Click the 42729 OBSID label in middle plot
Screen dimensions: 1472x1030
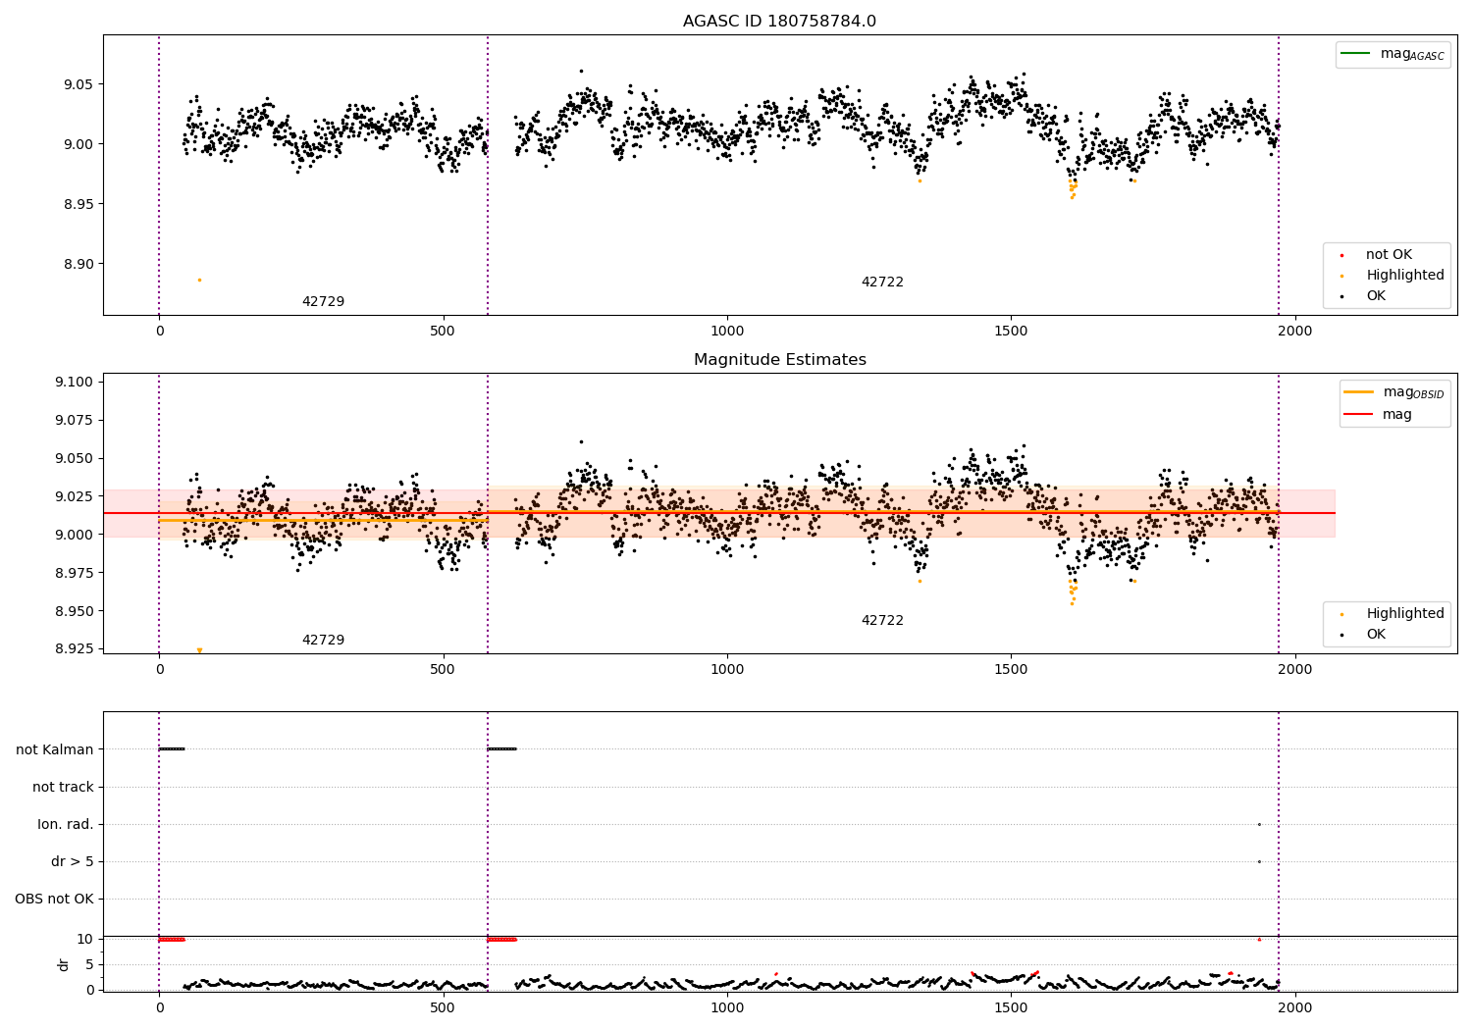point(323,641)
